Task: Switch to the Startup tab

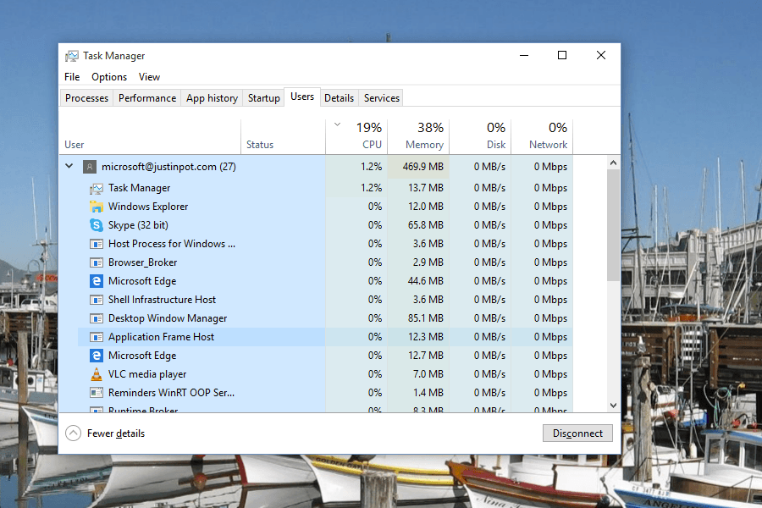Action: (x=264, y=97)
